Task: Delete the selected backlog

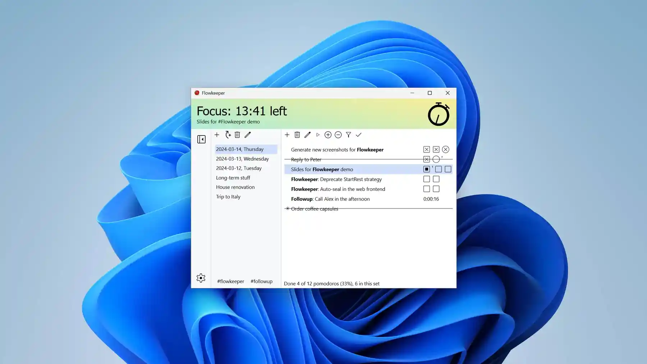Action: [x=237, y=135]
